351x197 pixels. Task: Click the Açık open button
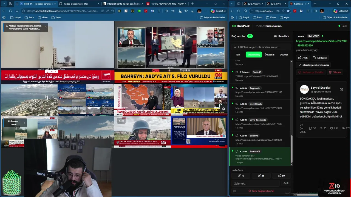[x=303, y=58]
